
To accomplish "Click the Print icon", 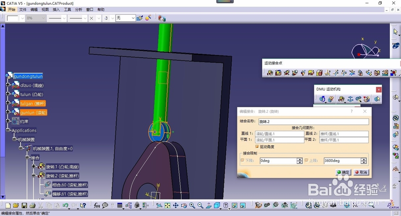I will coord(32,206).
